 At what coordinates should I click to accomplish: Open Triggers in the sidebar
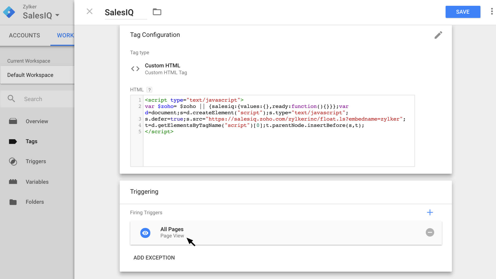coord(36,161)
